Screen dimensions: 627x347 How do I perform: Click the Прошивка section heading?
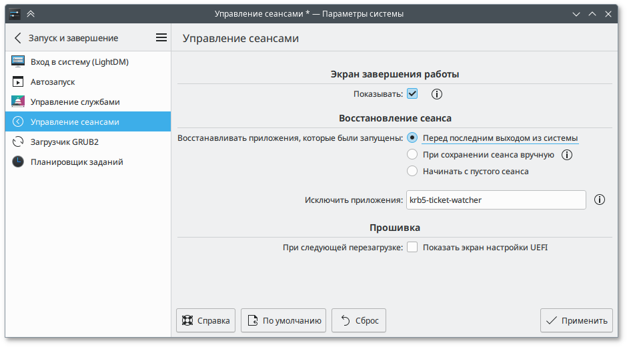(x=395, y=228)
